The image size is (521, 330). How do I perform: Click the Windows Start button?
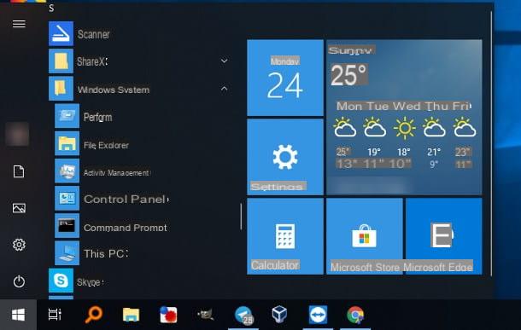(18, 315)
